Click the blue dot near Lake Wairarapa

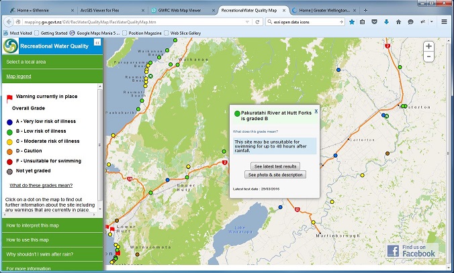point(280,207)
